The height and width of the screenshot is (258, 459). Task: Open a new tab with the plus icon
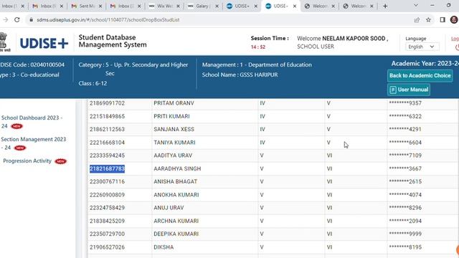pyautogui.click(x=385, y=6)
